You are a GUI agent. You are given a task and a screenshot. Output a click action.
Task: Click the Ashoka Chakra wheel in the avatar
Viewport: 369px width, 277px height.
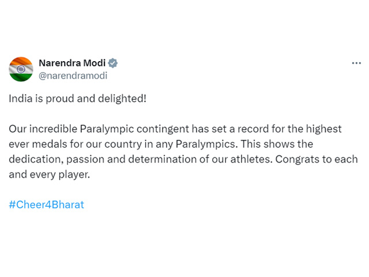pyautogui.click(x=21, y=69)
